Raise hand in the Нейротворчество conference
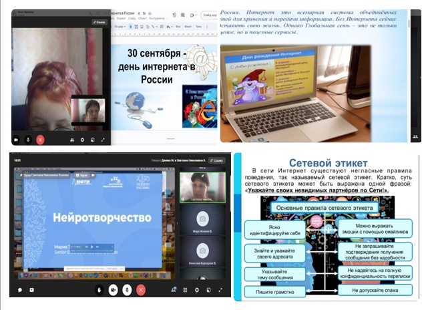 (99, 290)
